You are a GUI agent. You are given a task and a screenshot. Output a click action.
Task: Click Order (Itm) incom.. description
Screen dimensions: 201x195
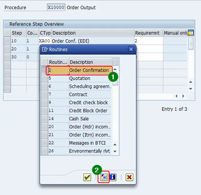(90, 135)
